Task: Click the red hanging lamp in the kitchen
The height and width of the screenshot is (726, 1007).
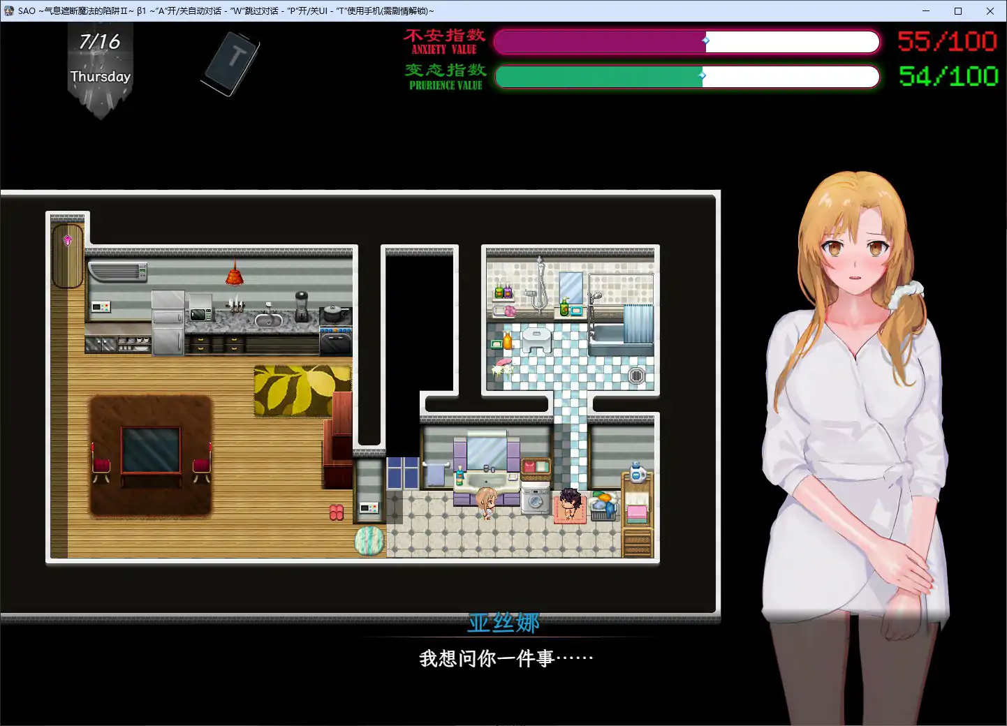Action: click(x=235, y=275)
